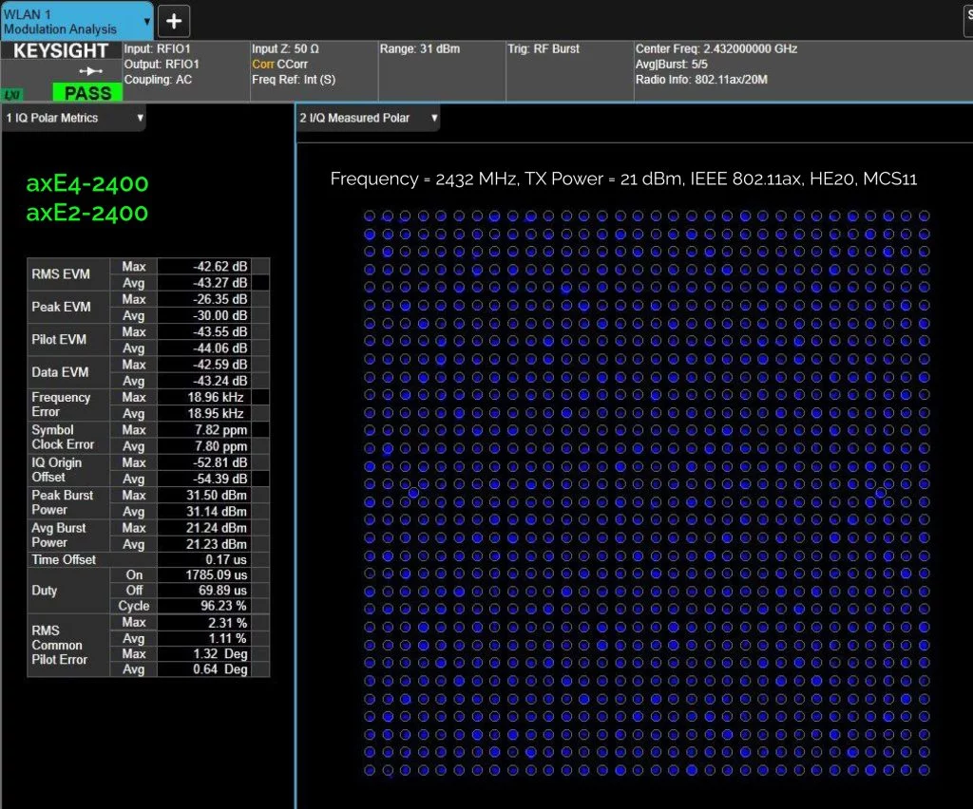Click Symbol Clock Error Avg 7.80 ppm
The image size is (973, 809).
203,446
